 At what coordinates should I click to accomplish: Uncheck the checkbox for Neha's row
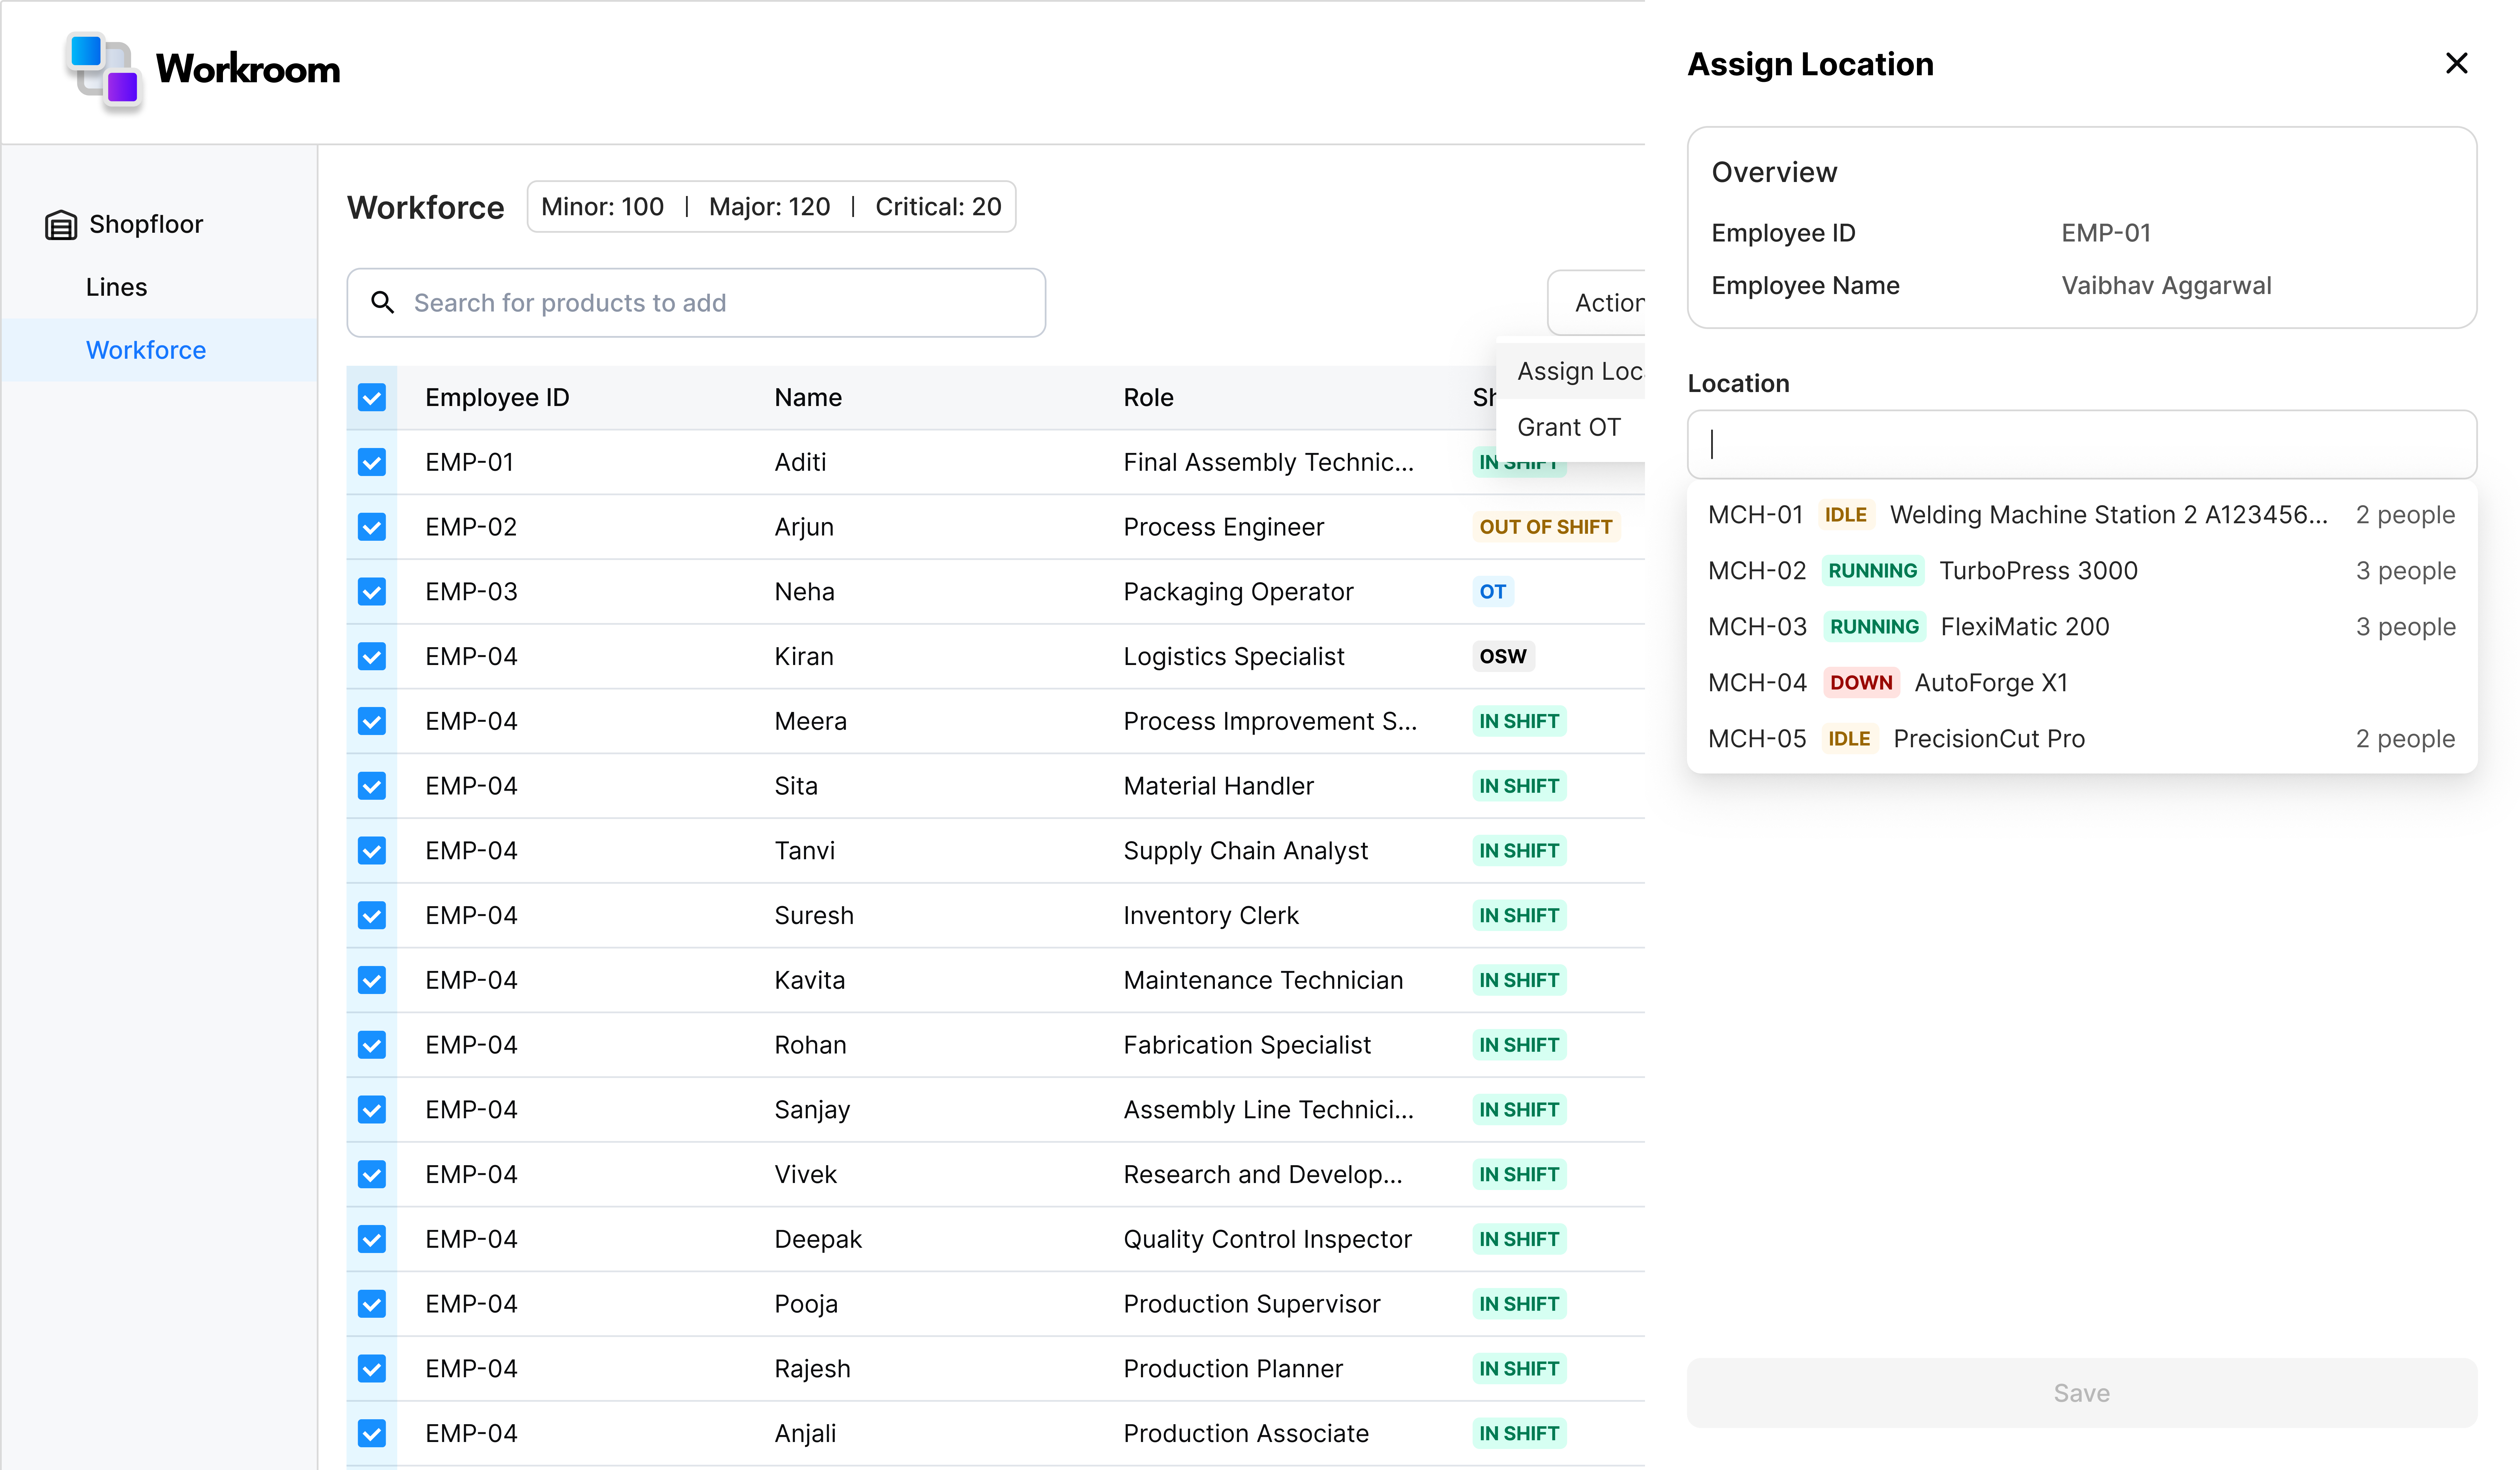click(x=372, y=592)
